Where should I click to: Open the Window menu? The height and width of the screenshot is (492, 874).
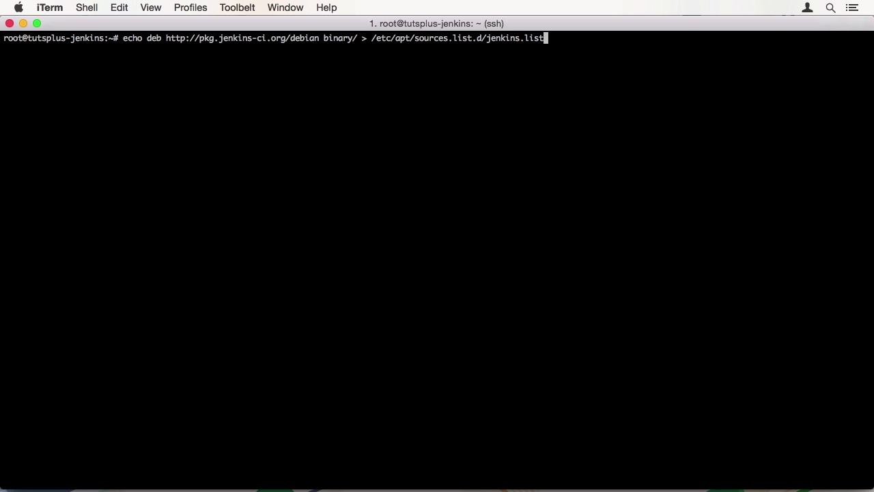[285, 8]
